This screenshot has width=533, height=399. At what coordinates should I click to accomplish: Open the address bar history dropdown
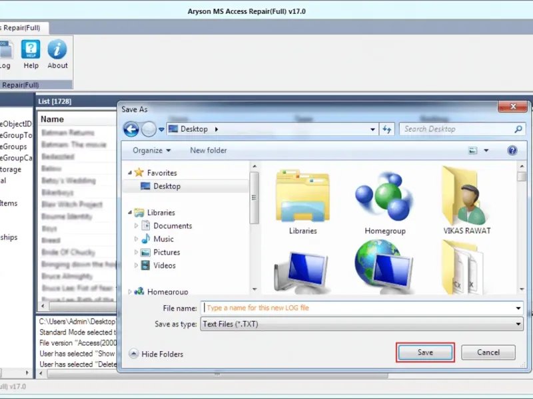coord(372,129)
